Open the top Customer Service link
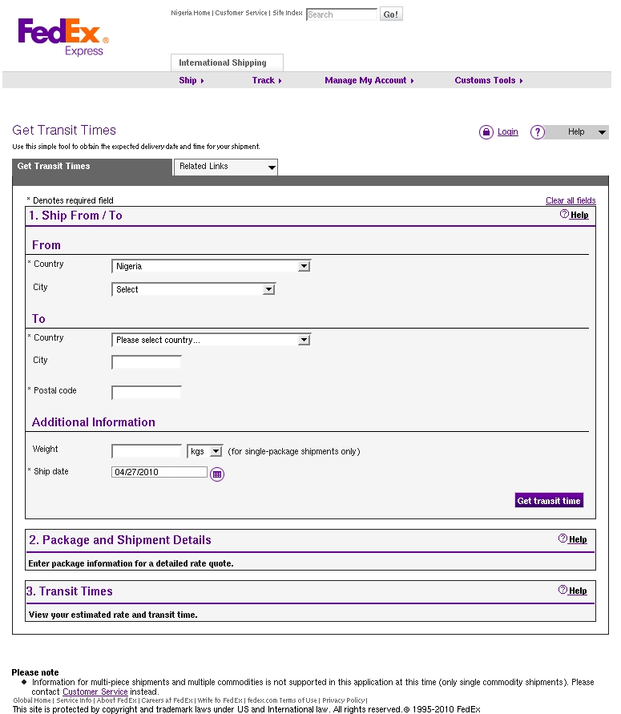This screenshot has width=621, height=714. pyautogui.click(x=241, y=13)
